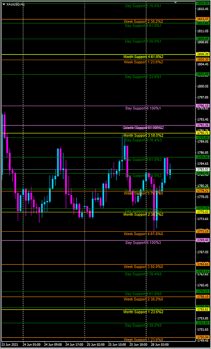Click the orange 1764.63 price tag
The image size is (211, 349).
click(x=203, y=264)
